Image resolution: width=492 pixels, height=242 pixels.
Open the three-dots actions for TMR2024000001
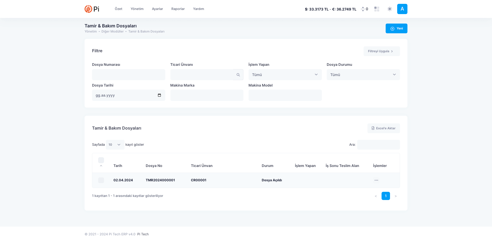coord(376,180)
